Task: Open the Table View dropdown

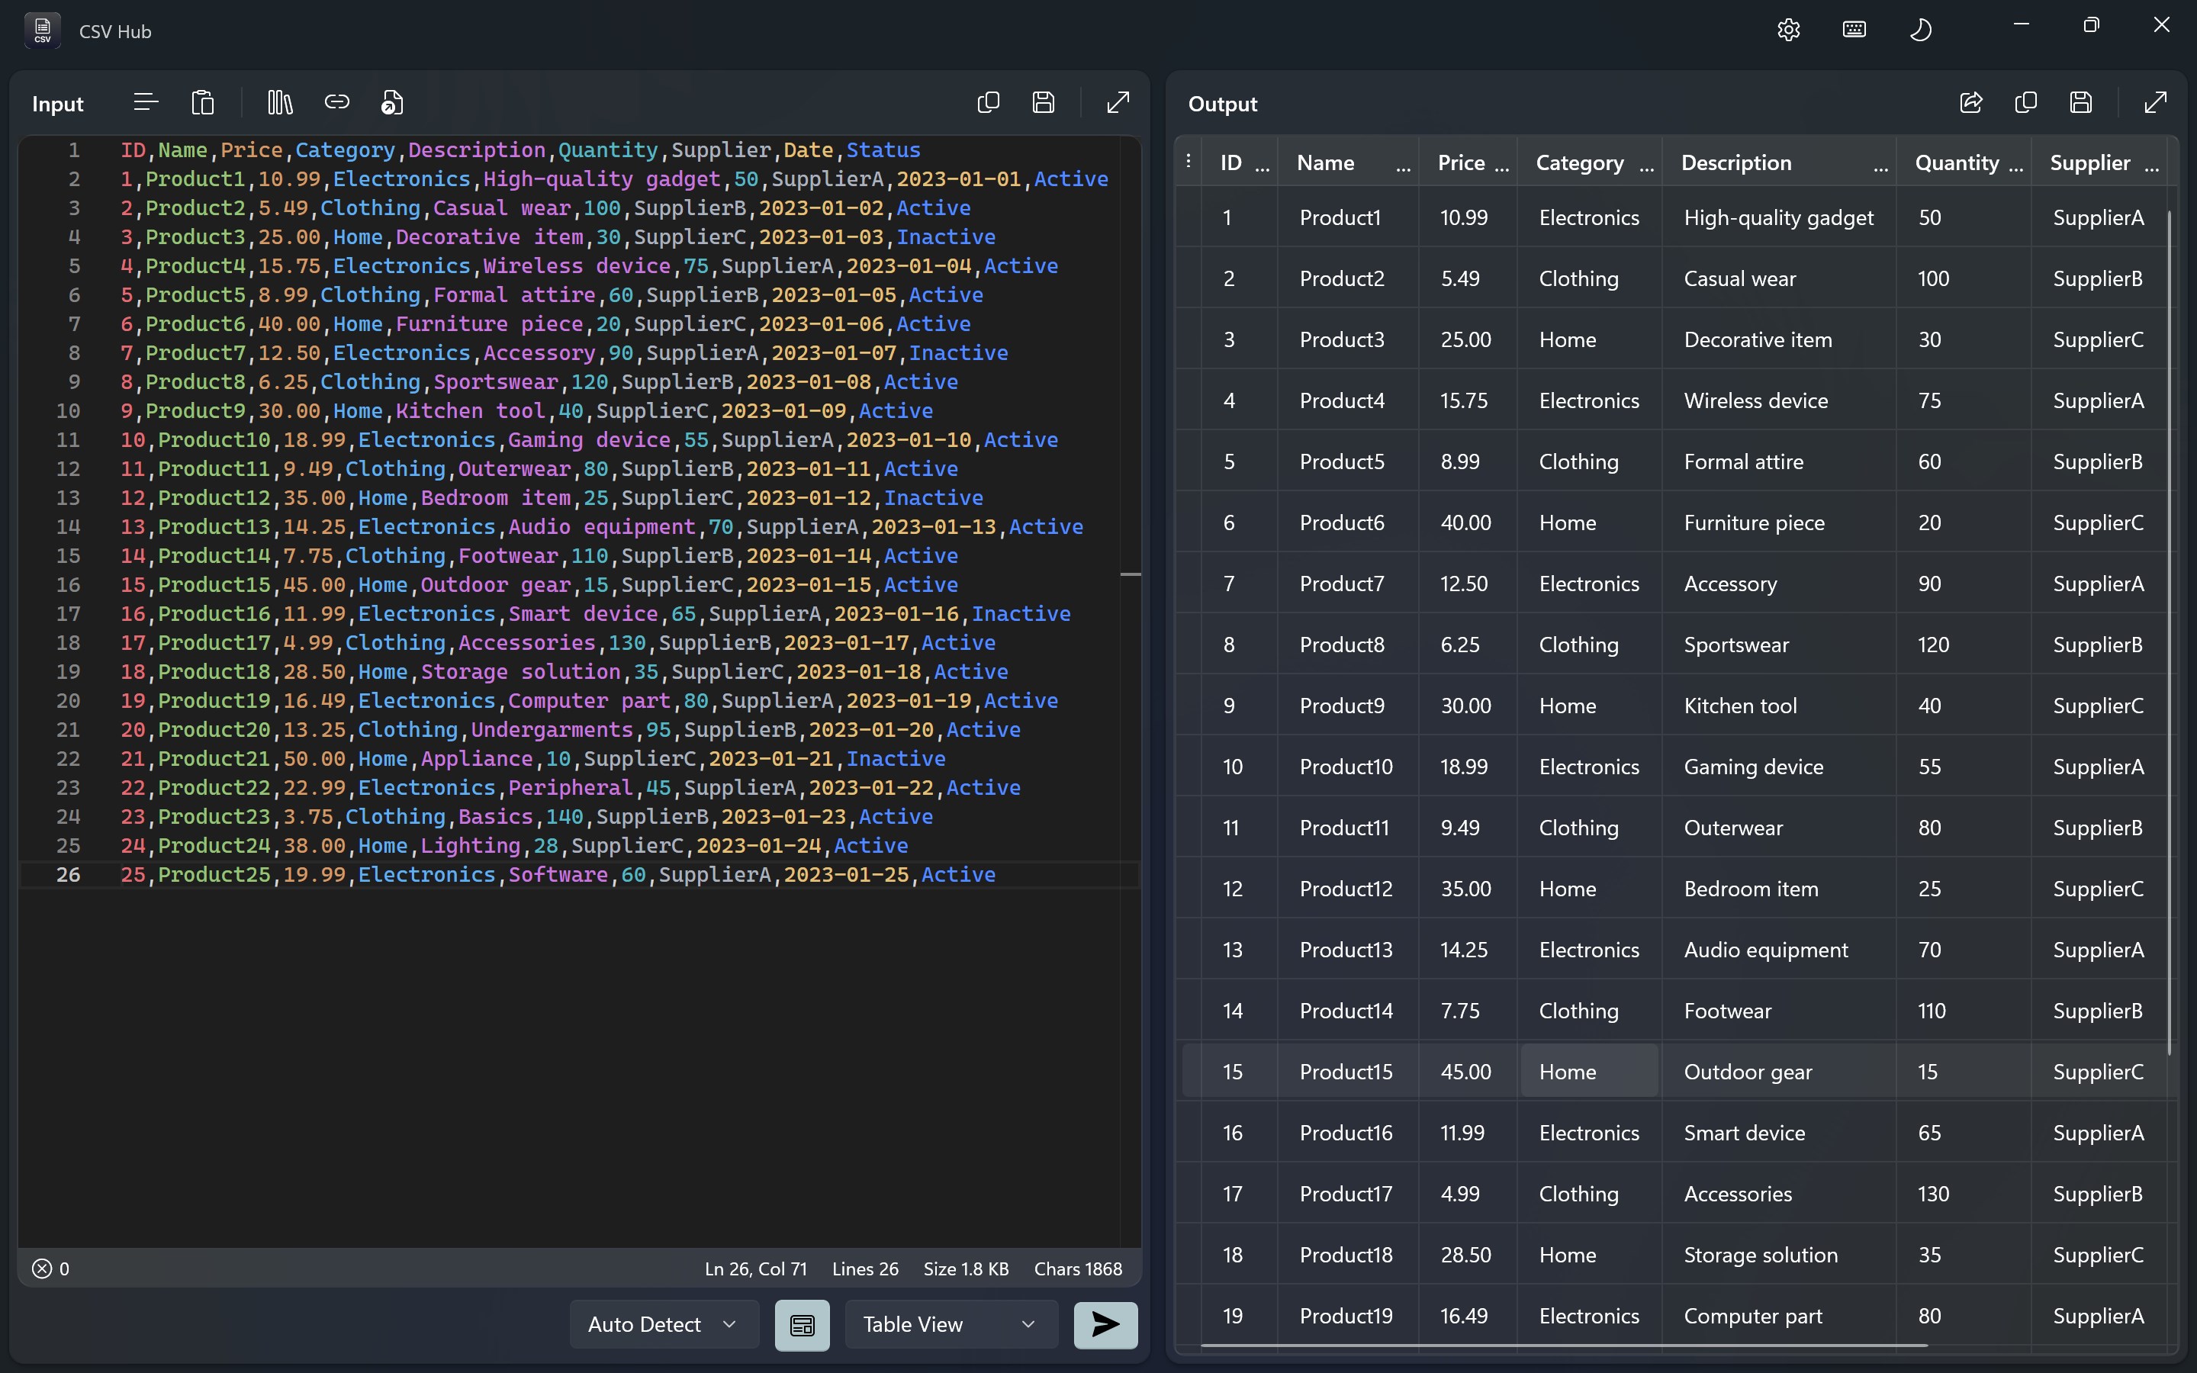Action: point(949,1324)
